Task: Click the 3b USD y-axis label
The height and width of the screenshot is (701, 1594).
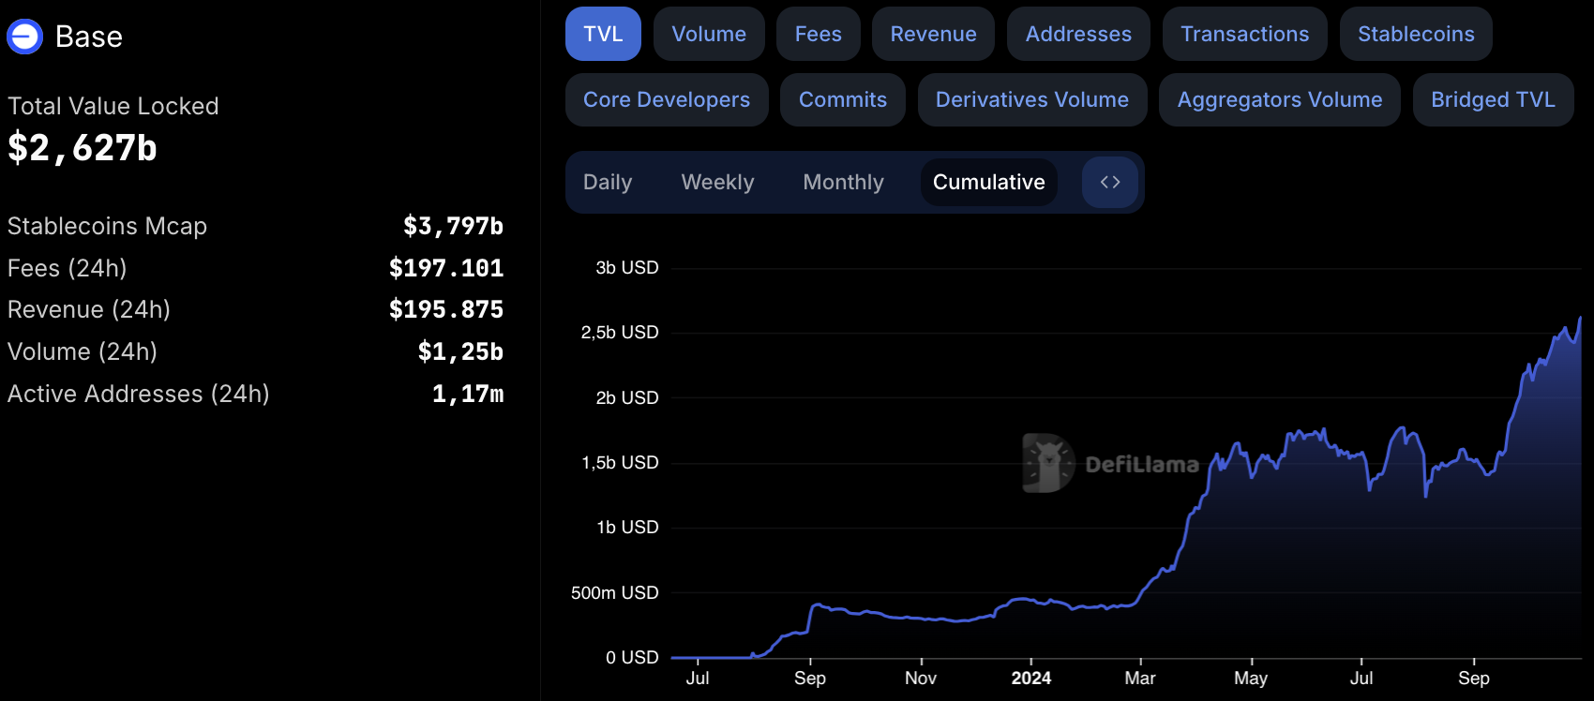Action: click(x=627, y=268)
